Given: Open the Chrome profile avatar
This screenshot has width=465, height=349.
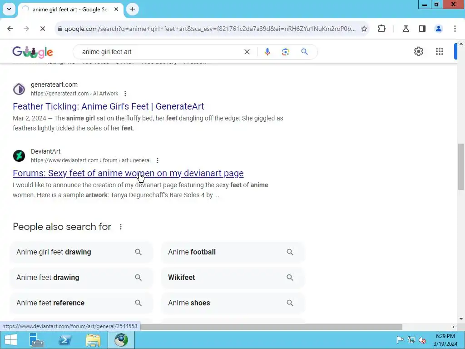Looking at the screenshot, I should point(438,29).
